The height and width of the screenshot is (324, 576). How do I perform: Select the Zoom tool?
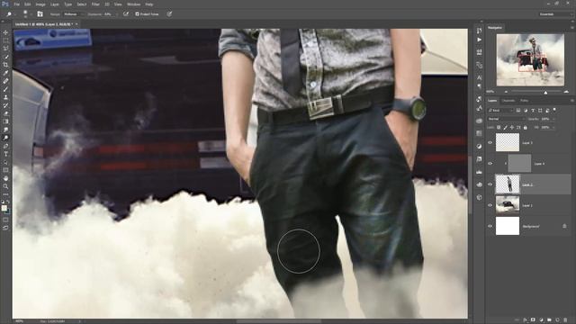tap(5, 186)
